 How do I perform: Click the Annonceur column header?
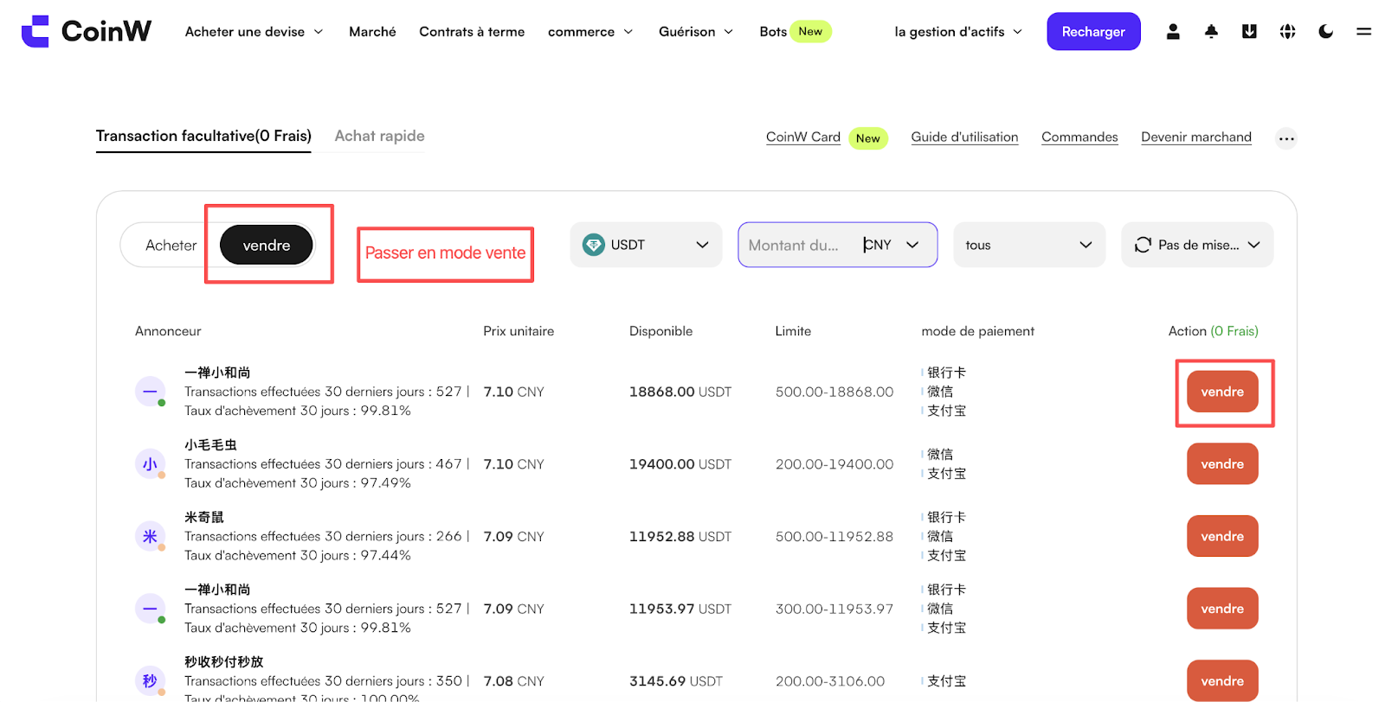tap(168, 331)
